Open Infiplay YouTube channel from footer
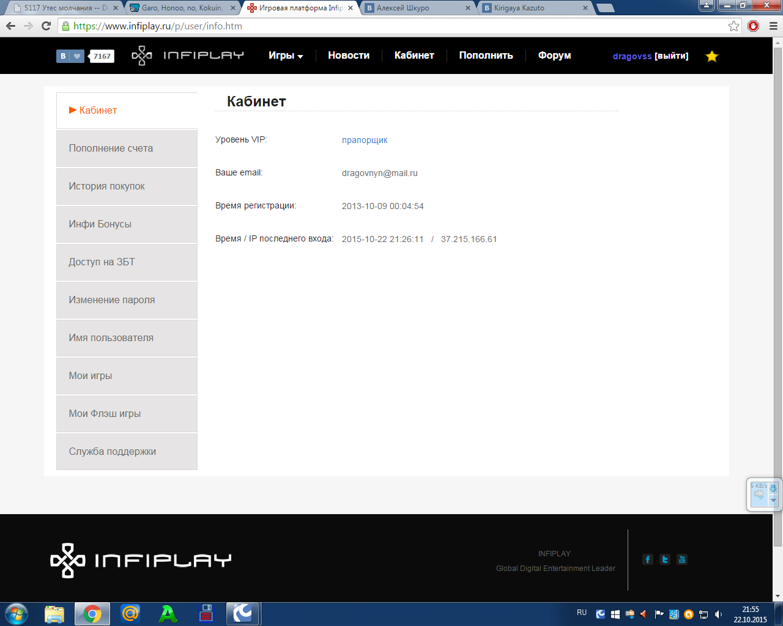 [x=682, y=559]
